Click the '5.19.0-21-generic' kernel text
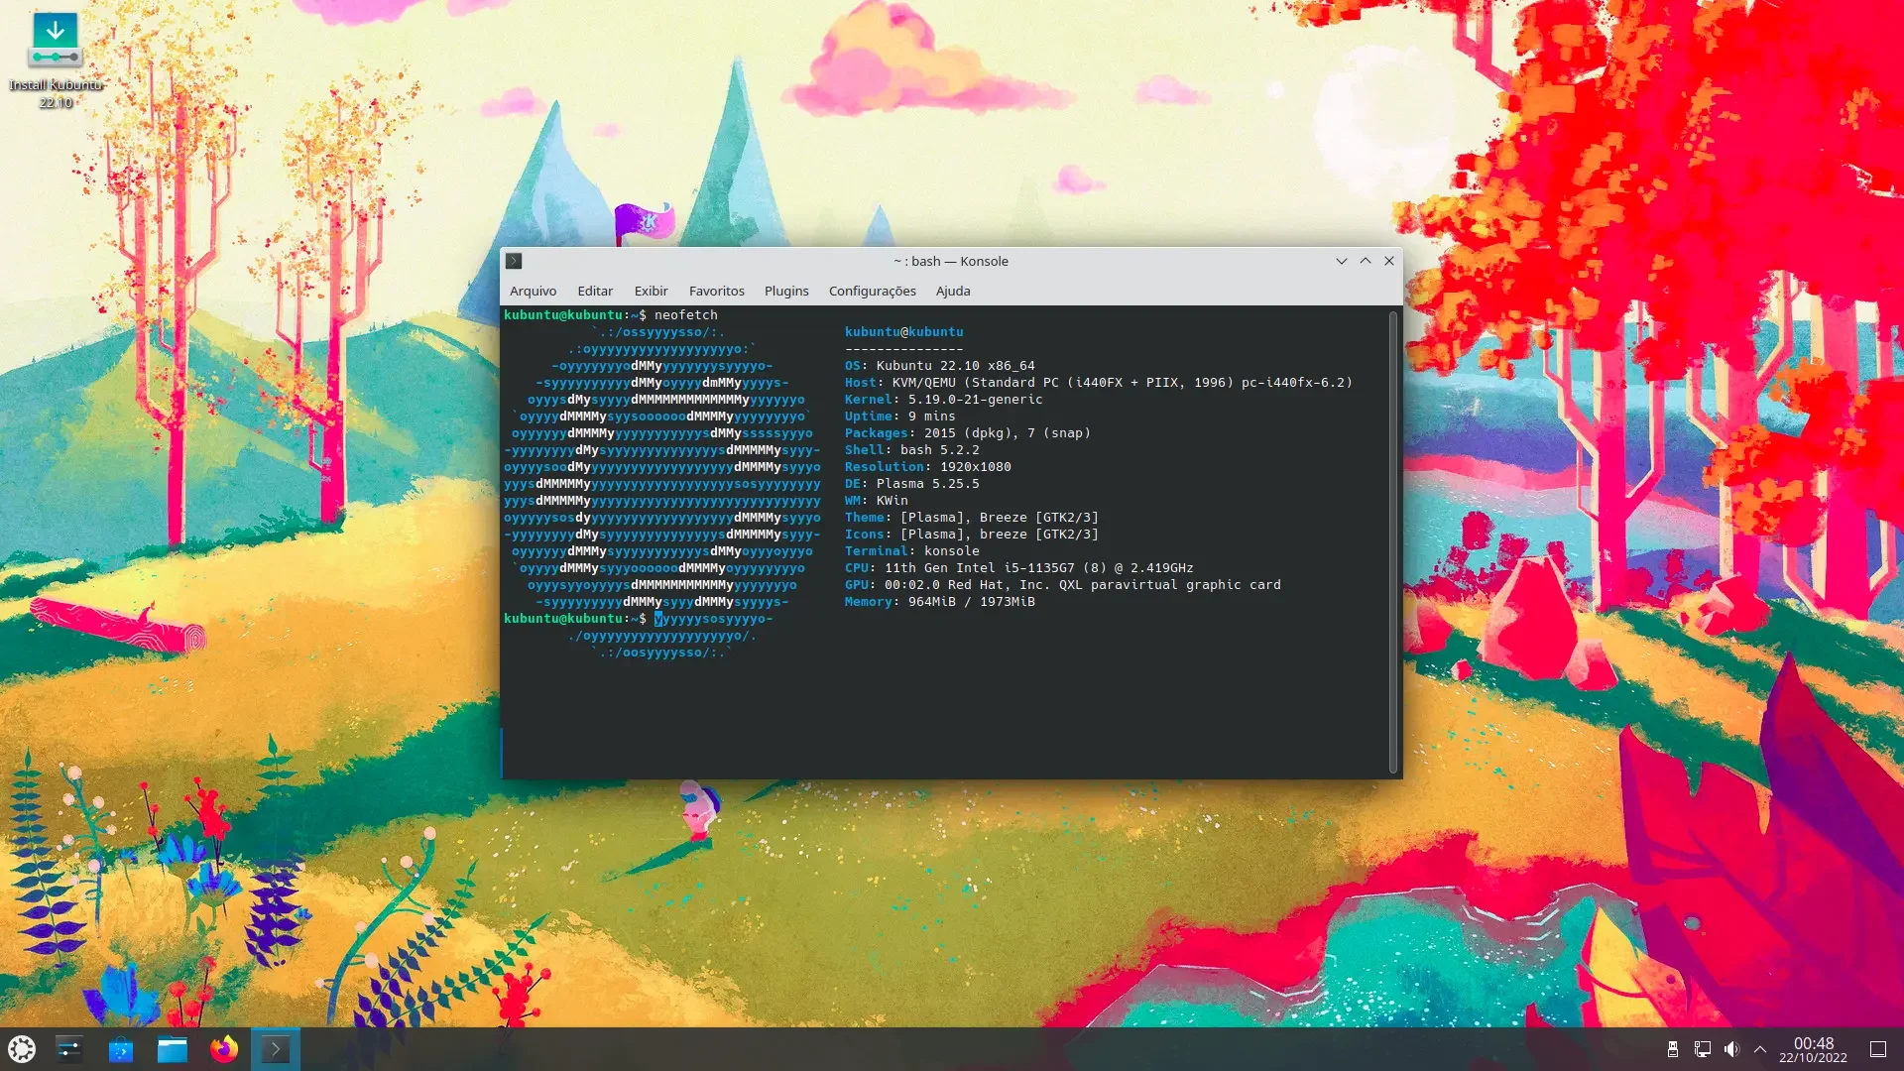The width and height of the screenshot is (1904, 1071). point(976,400)
